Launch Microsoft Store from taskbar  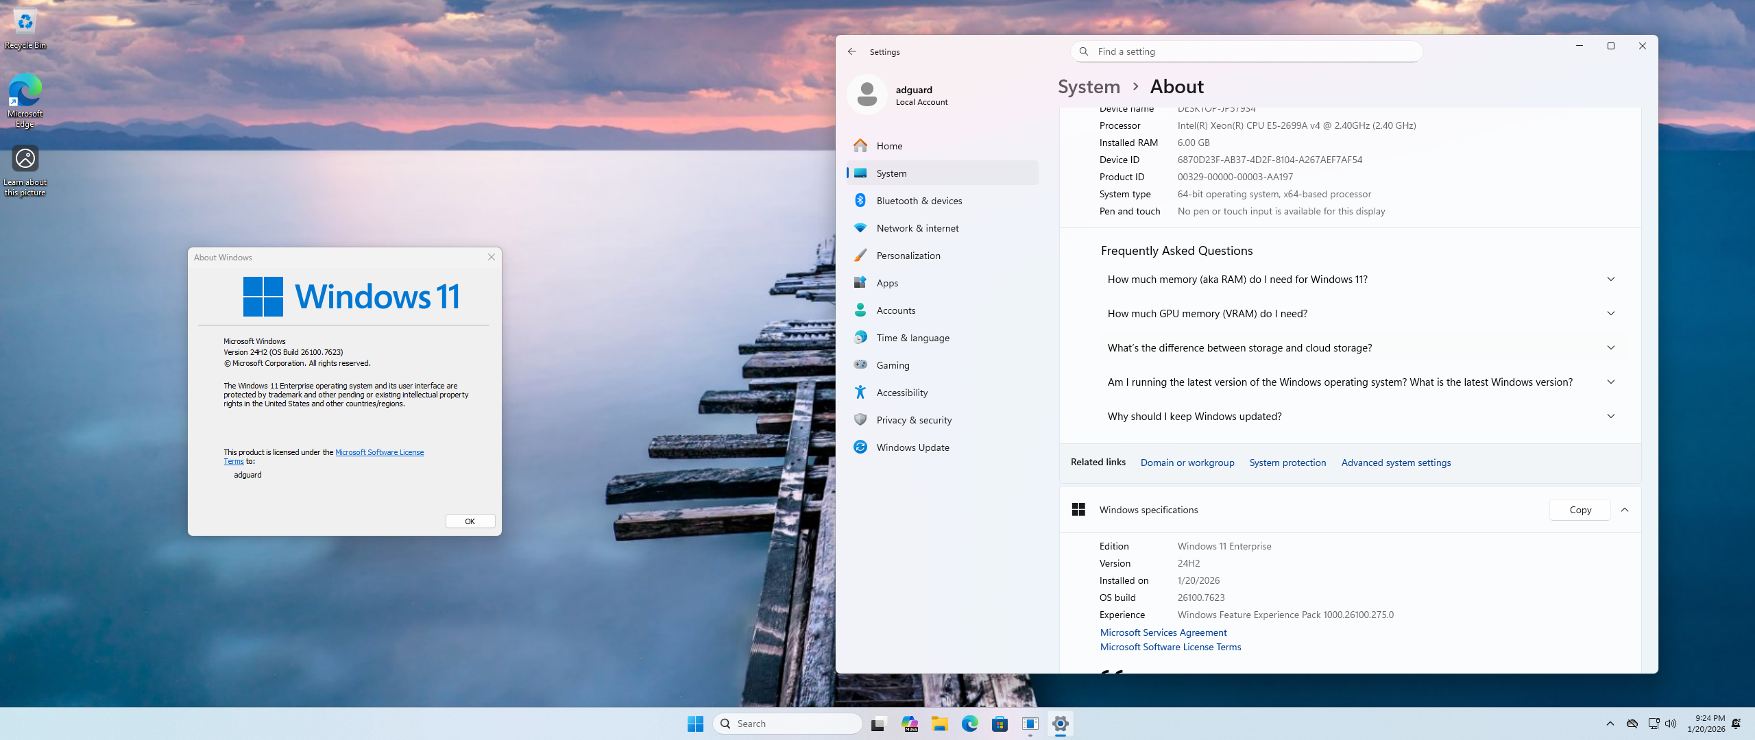1000,724
